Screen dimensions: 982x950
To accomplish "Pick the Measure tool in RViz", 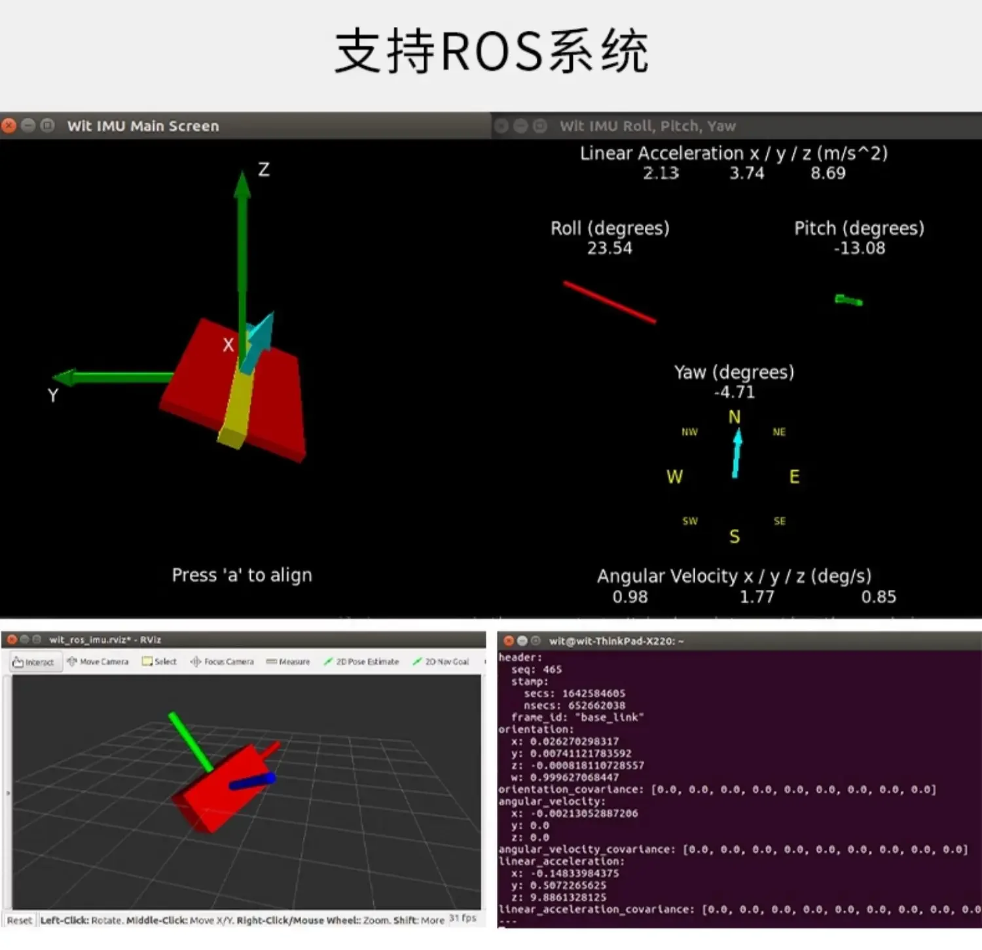I will (x=288, y=662).
